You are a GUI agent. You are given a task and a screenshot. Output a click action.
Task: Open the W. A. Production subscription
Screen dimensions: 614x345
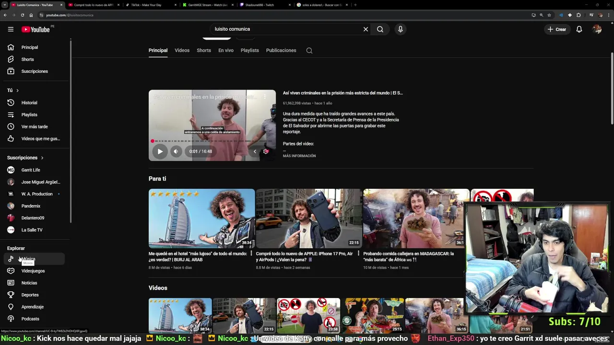pyautogui.click(x=34, y=194)
